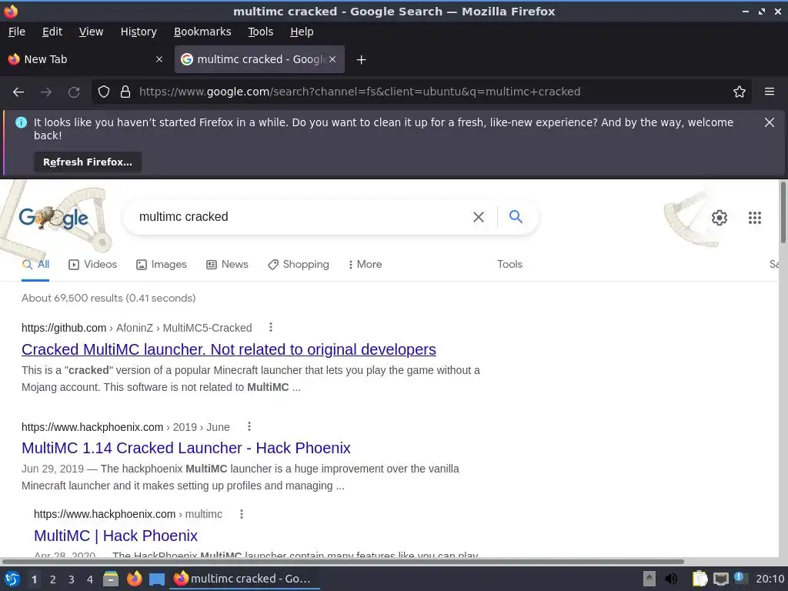
Task: Open the taskbar start menu icon
Action: pos(12,579)
